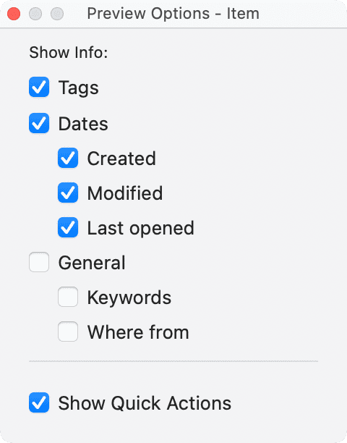
Task: Uncheck the Created date checkbox
Action: [68, 158]
